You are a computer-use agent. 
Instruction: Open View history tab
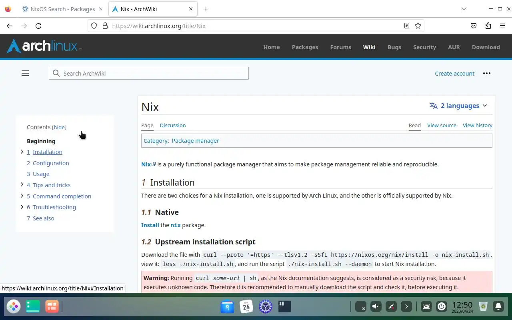(478, 125)
